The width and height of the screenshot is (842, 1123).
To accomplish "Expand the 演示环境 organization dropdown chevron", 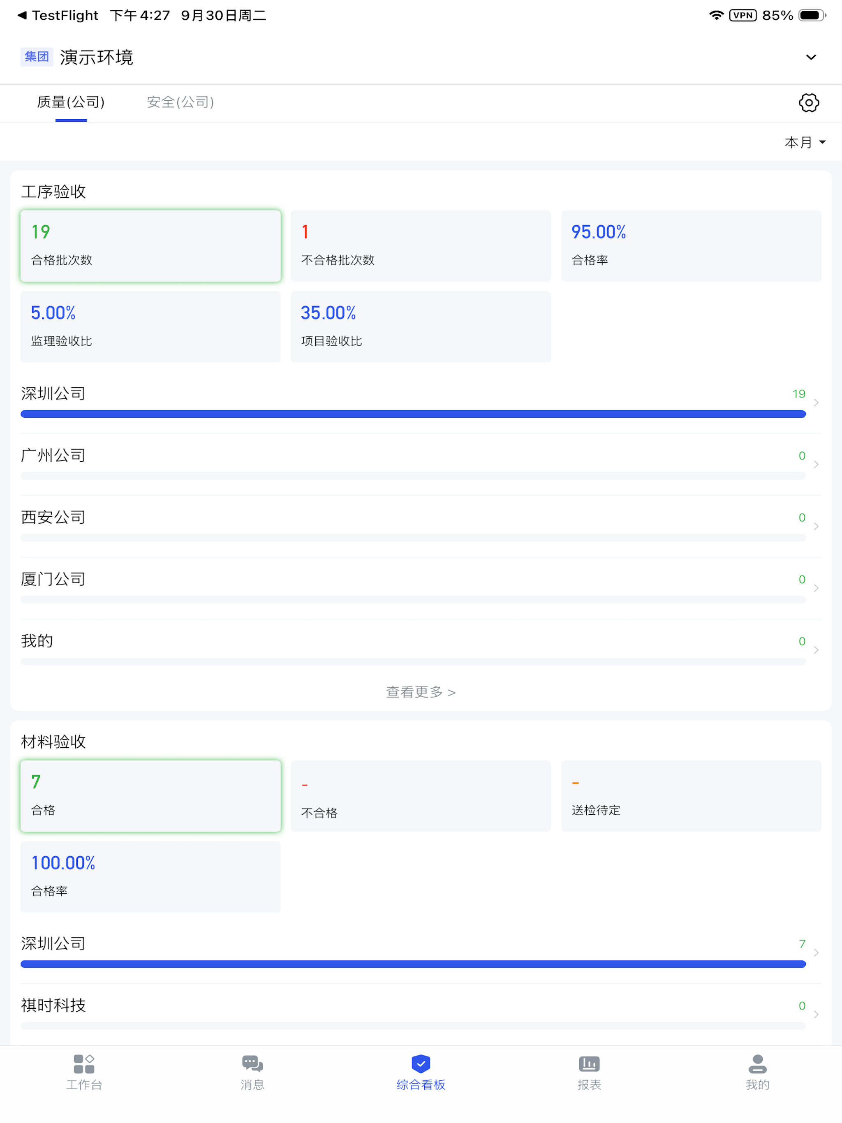I will (811, 58).
